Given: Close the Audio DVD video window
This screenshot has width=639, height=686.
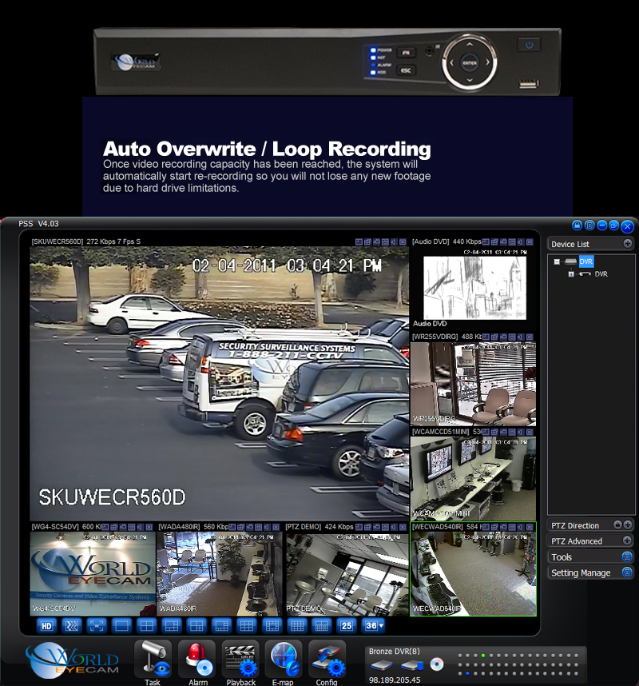Looking at the screenshot, I should tap(530, 241).
